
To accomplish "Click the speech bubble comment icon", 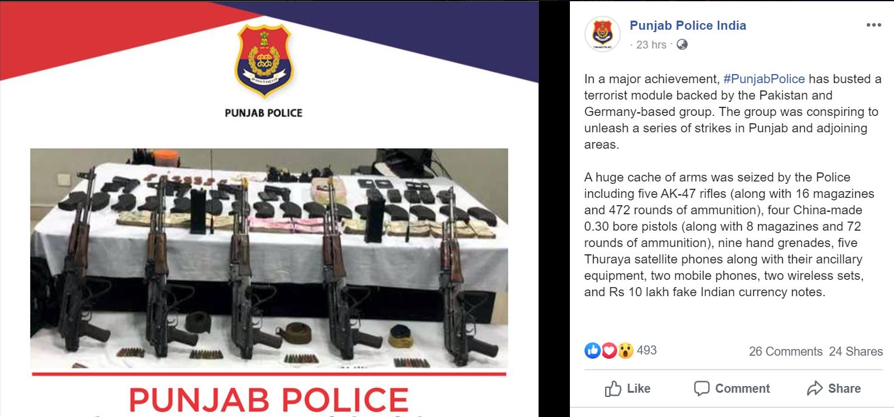I will 702,388.
